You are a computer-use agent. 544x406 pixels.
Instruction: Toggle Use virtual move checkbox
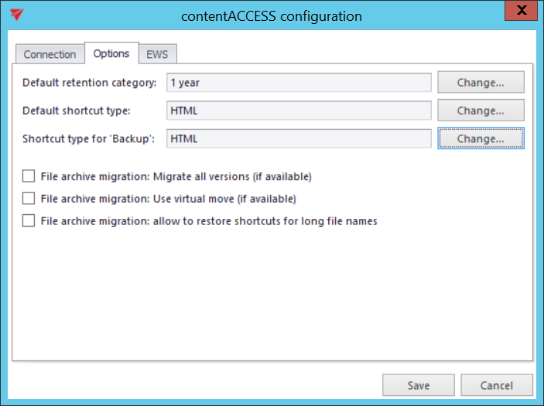(29, 199)
